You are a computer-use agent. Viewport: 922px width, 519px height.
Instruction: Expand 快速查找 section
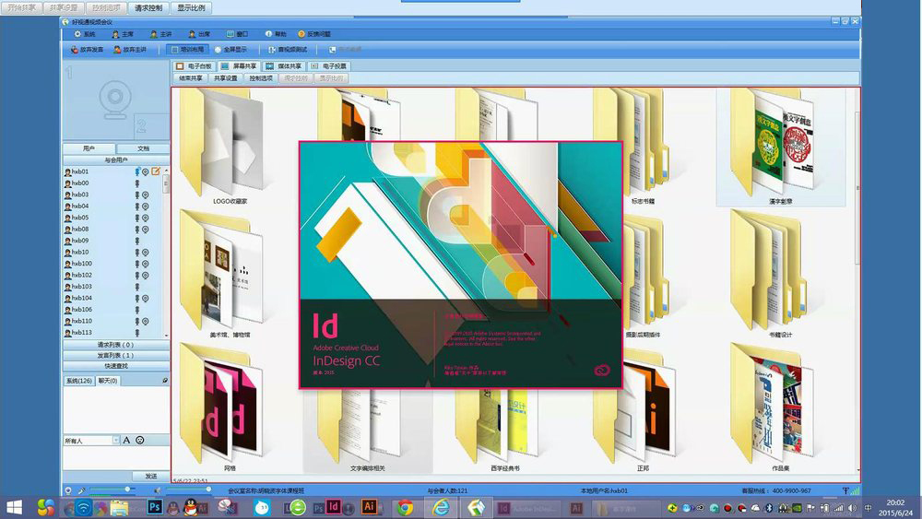click(116, 366)
